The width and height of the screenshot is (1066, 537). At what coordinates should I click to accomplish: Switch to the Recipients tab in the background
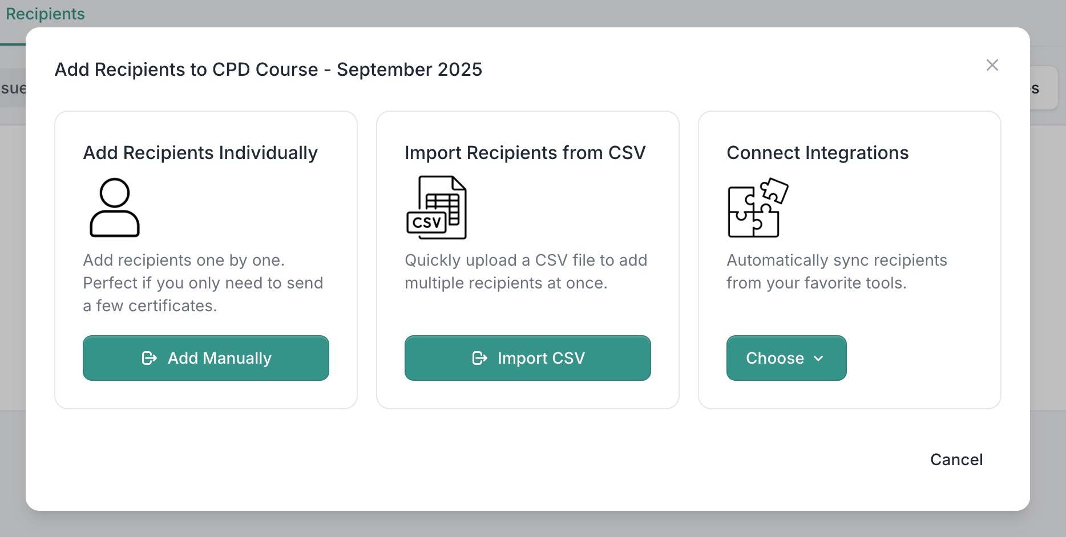click(x=45, y=14)
